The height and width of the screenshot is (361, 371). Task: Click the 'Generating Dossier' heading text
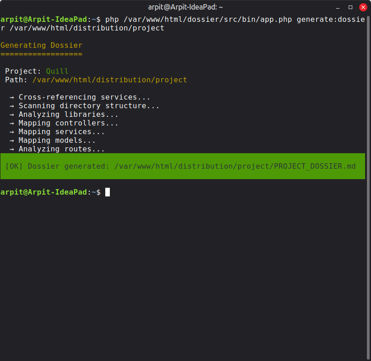[x=41, y=45]
